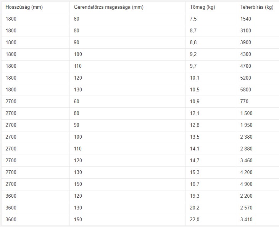Click the mass value 10,9
The height and width of the screenshot is (227, 279).
pos(194,101)
